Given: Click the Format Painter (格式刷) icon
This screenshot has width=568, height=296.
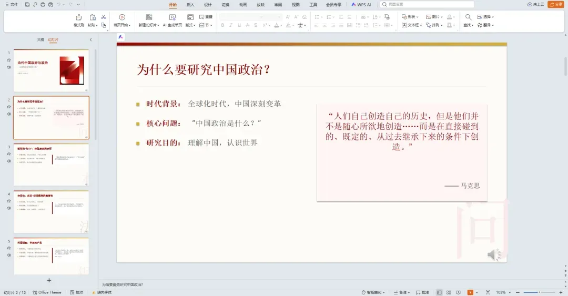Looking at the screenshot, I should click(78, 17).
